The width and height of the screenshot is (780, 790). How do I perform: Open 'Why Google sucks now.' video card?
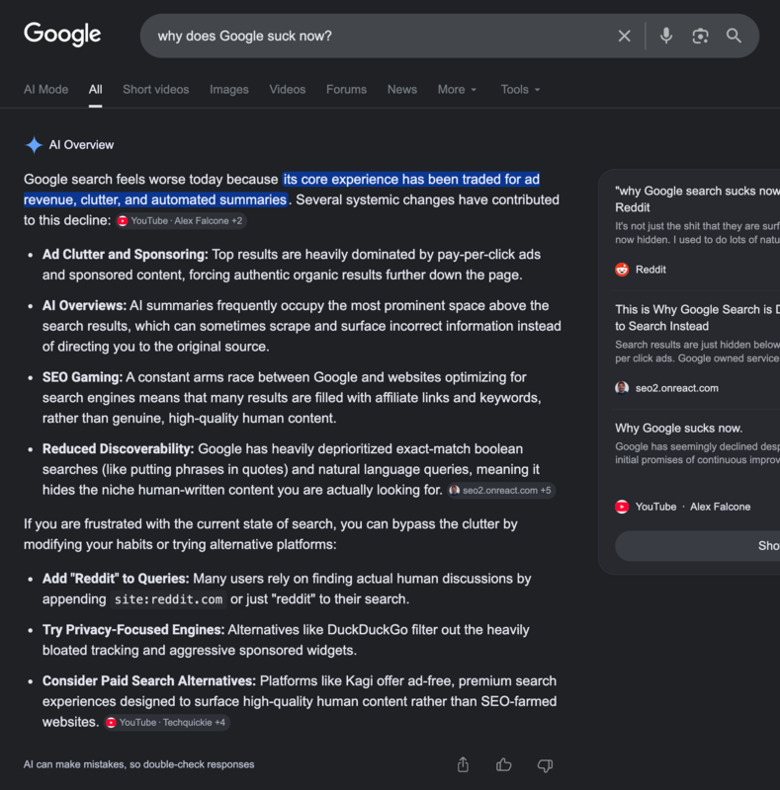pos(678,429)
